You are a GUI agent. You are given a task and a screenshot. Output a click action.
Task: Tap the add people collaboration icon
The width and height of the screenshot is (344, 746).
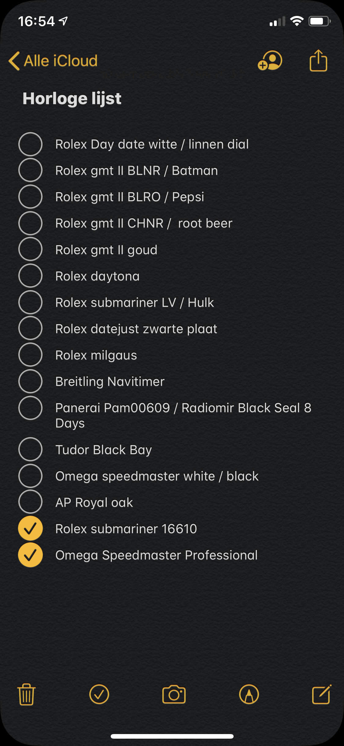pos(270,61)
